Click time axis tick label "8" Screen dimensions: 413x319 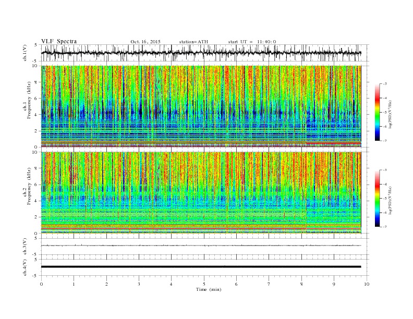301,284
